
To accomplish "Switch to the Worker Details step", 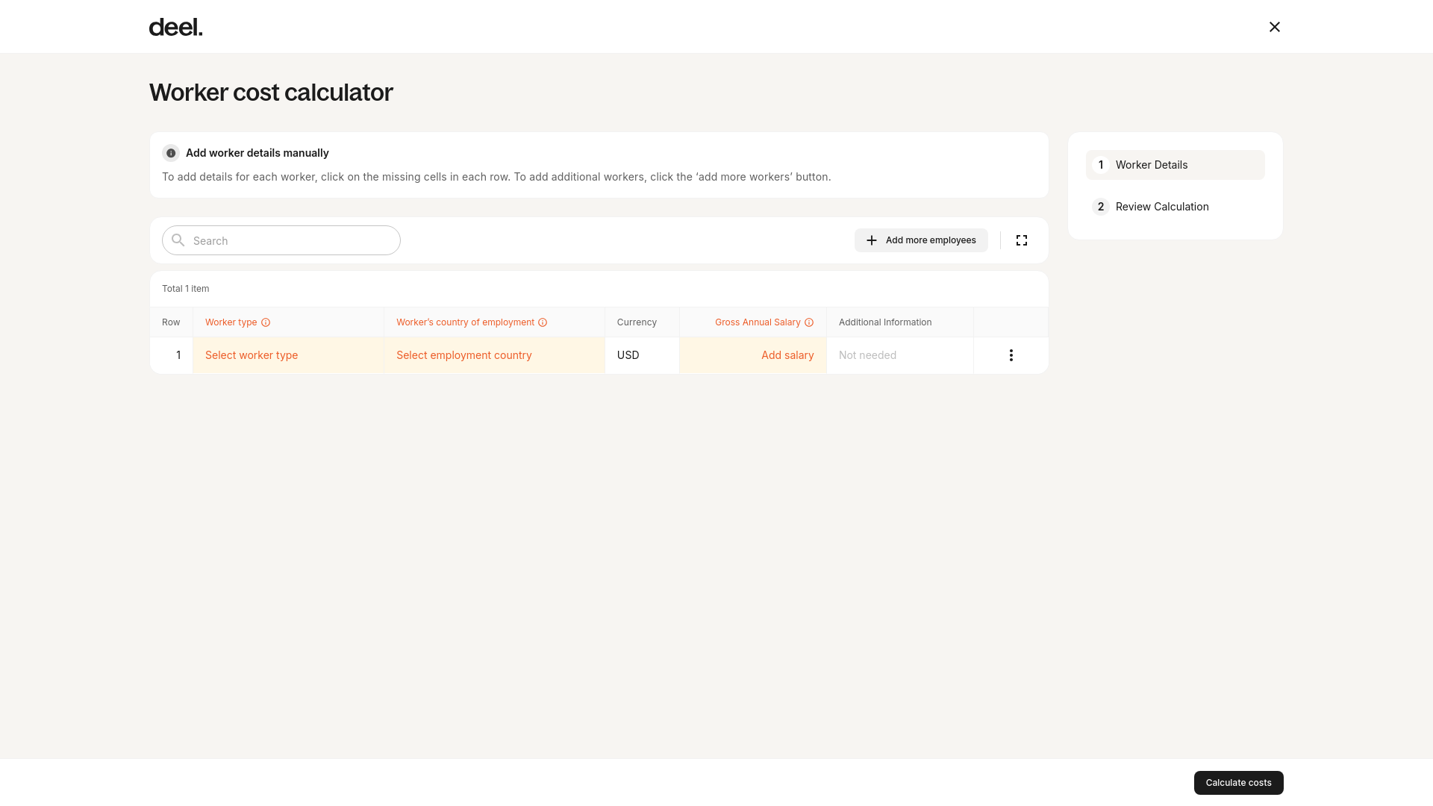I will pyautogui.click(x=1175, y=164).
